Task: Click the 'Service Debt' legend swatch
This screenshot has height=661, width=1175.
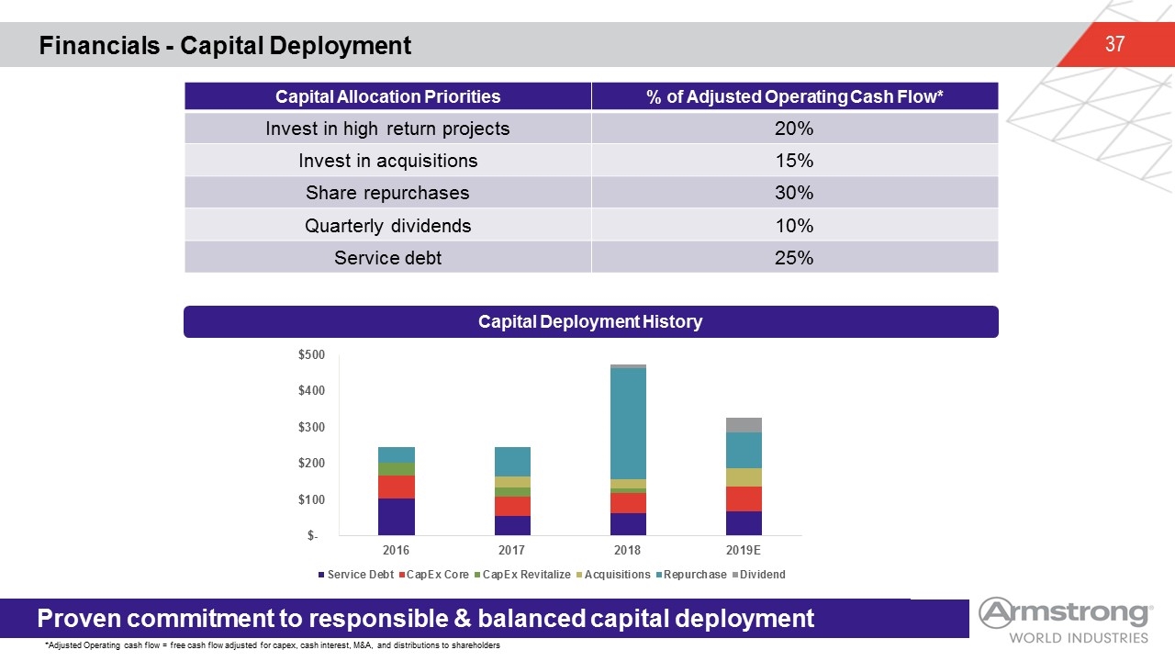Action: coord(321,575)
